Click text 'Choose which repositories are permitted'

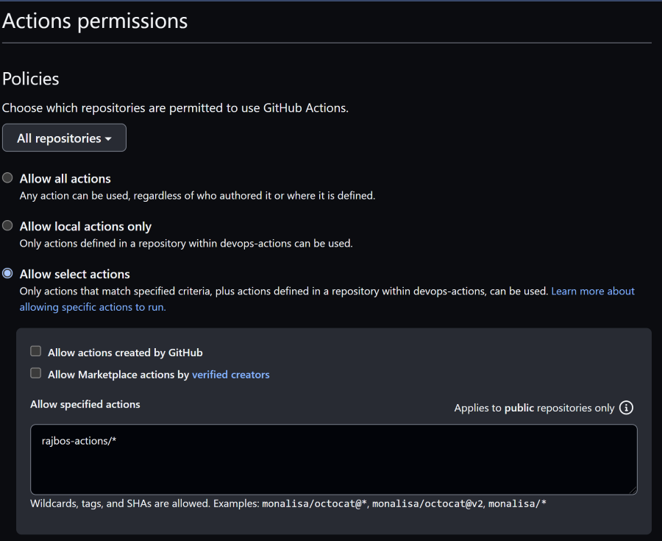coord(175,108)
